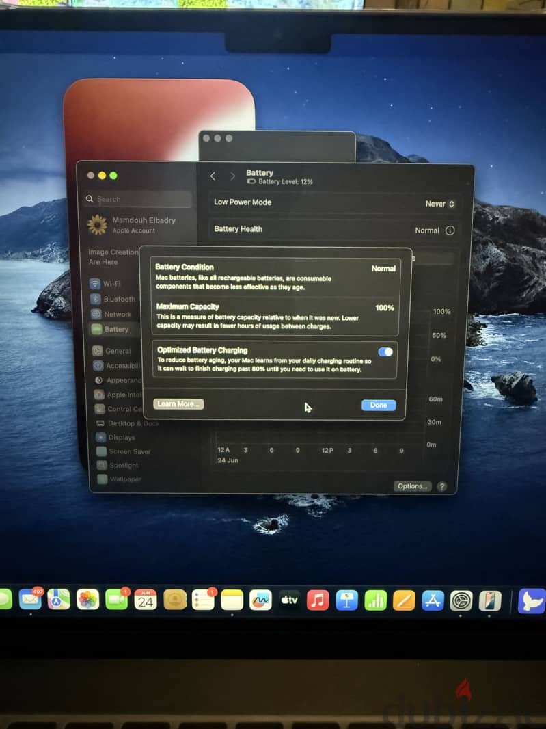Click the Options button in Battery pane
546x729 pixels.
pyautogui.click(x=412, y=486)
